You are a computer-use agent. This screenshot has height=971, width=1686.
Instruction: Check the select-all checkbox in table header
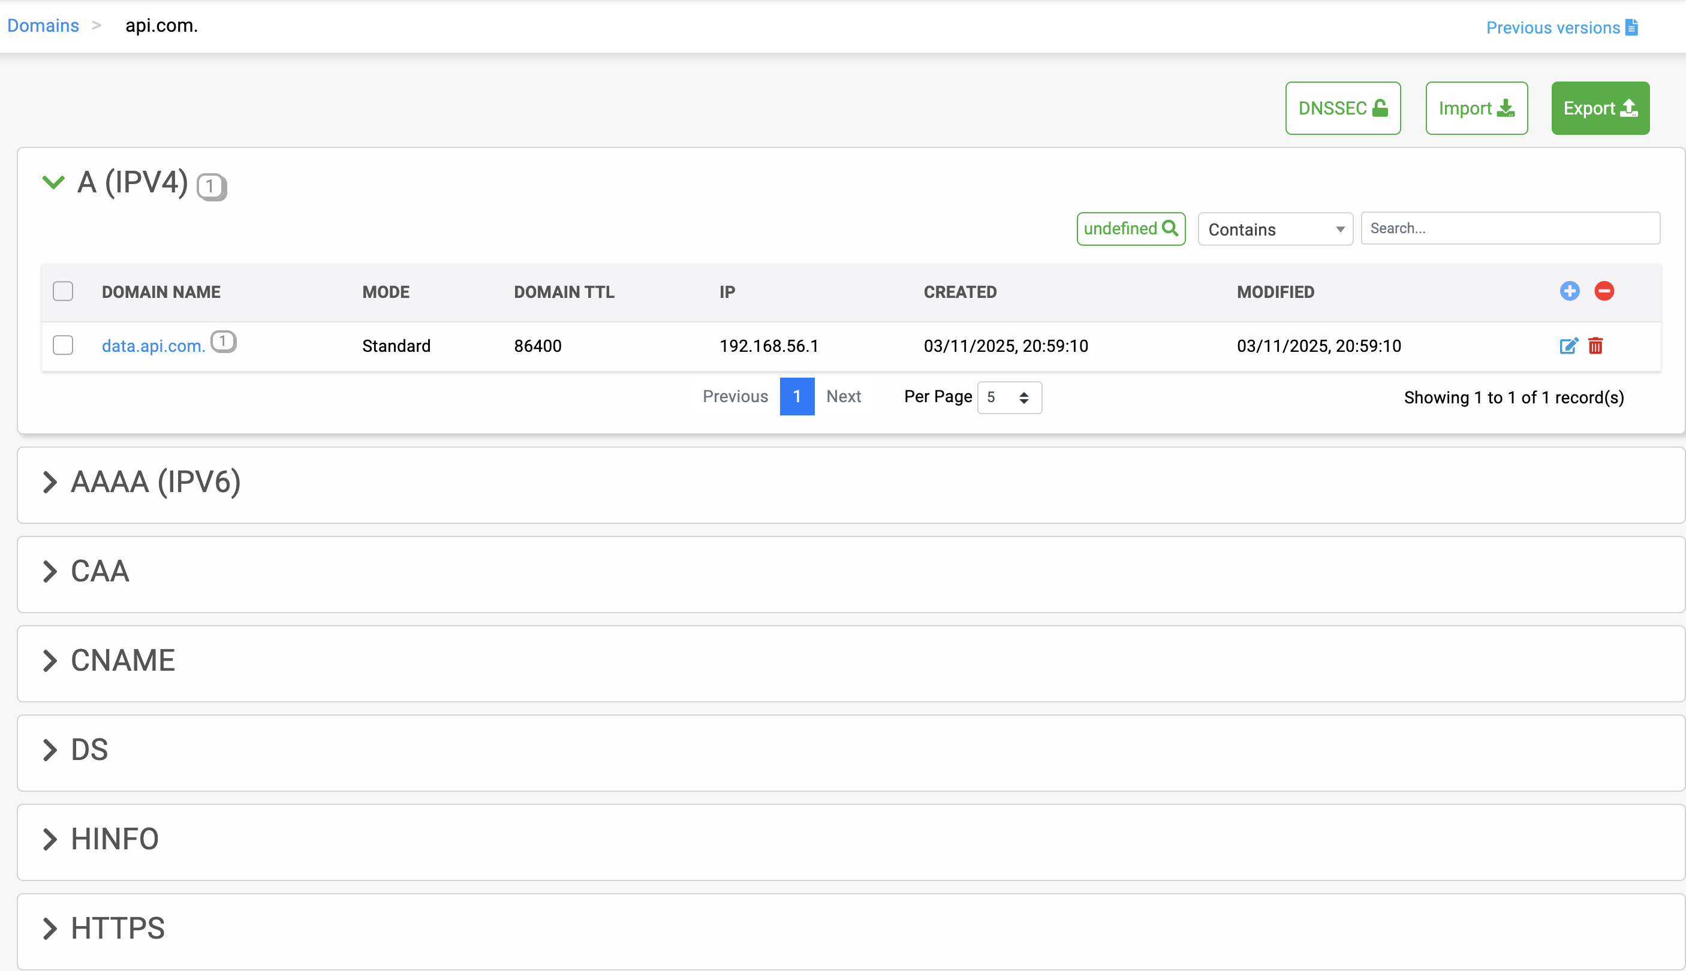63,291
